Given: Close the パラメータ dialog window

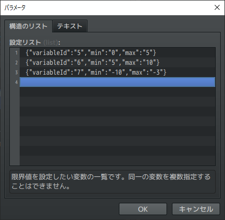Looking at the screenshot, I should pos(217,7).
